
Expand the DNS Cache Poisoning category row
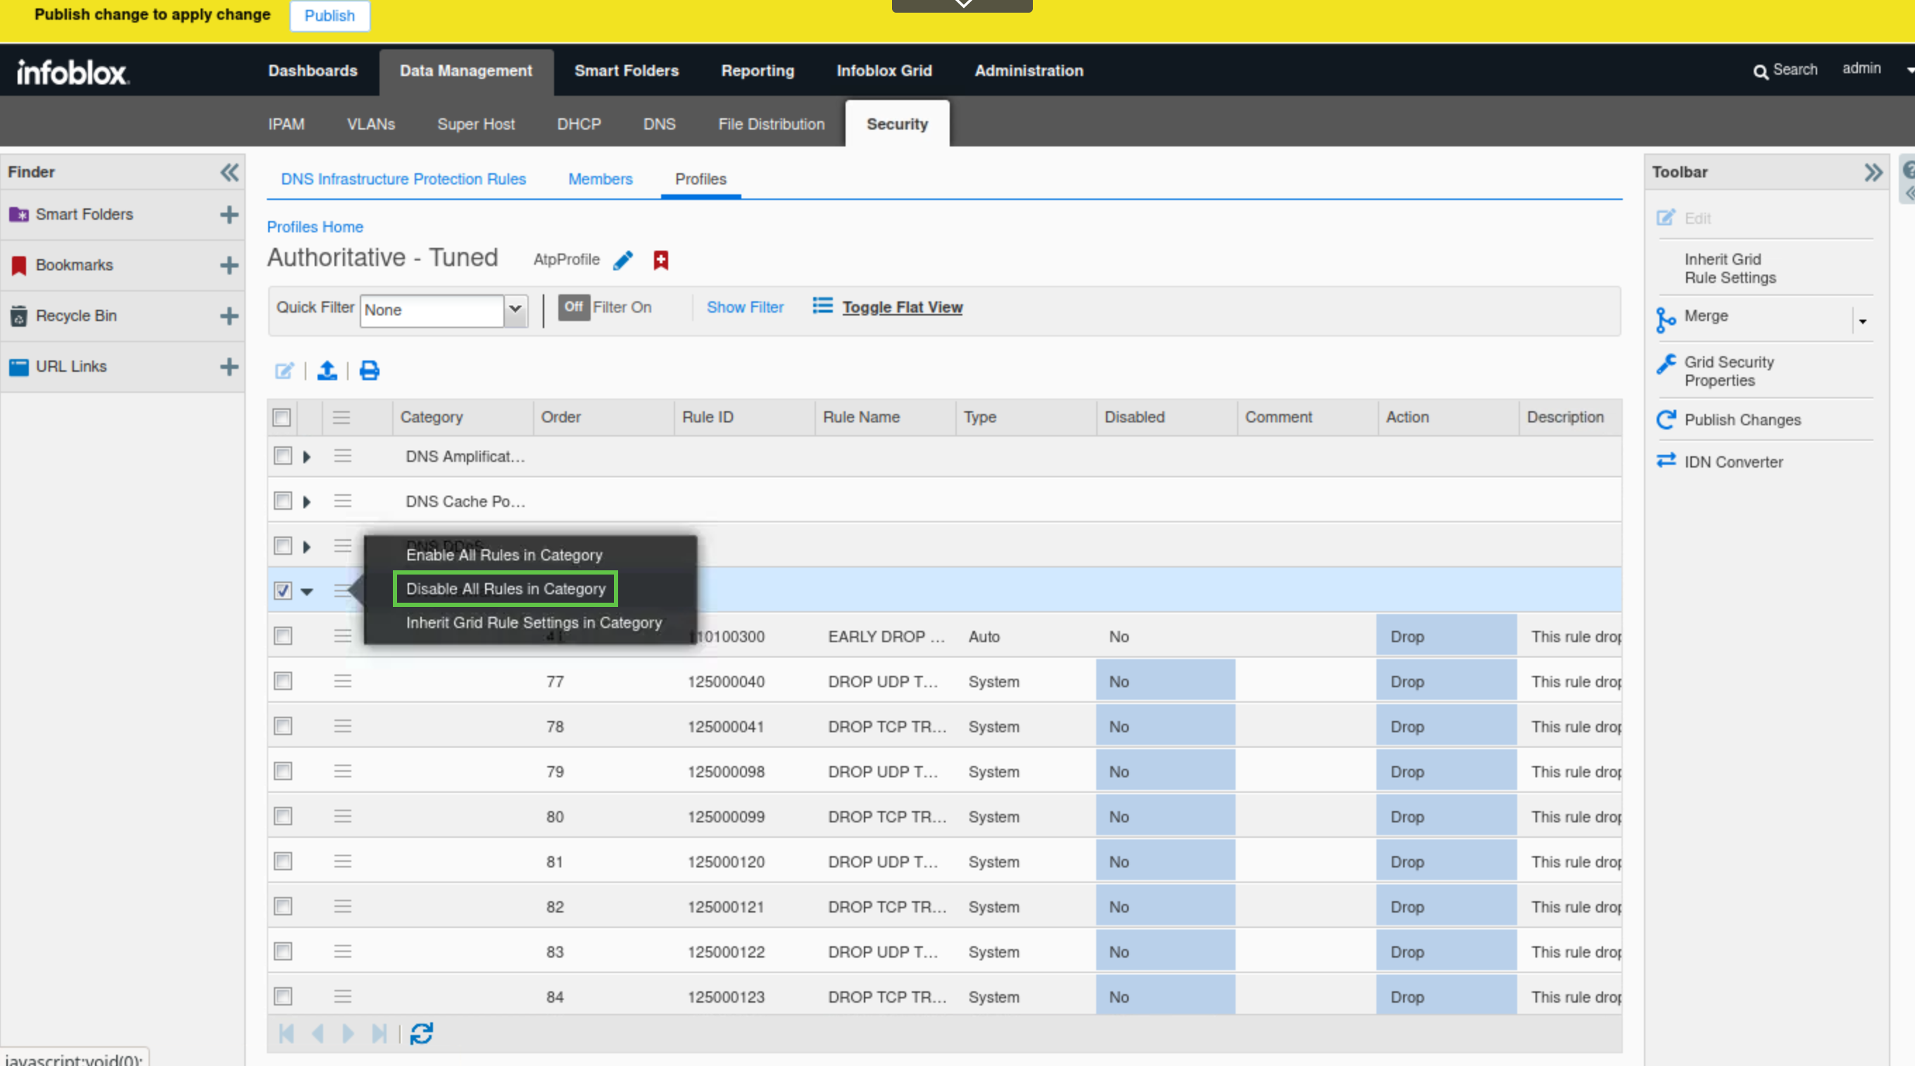[306, 502]
